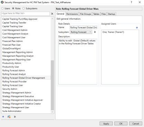The width and height of the screenshot is (144, 127).
Task: Select Cost Management Admin role
Action: [26, 30]
